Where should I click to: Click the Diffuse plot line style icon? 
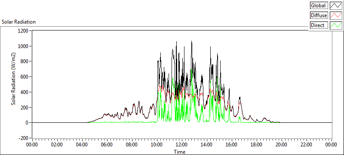click(x=336, y=15)
